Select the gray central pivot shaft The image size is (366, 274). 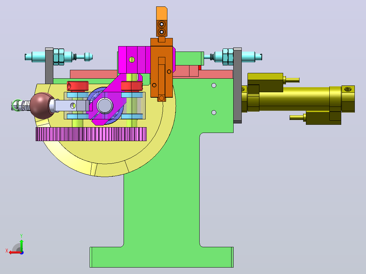(105, 106)
